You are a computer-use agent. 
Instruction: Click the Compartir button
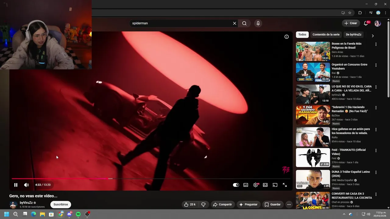click(222, 204)
